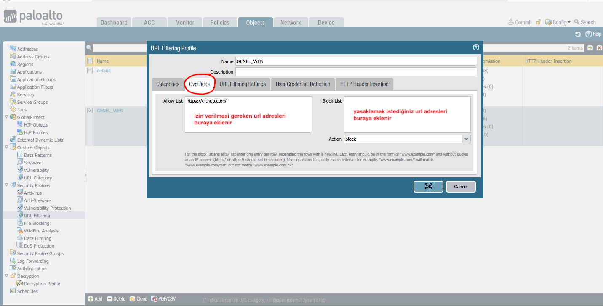Image resolution: width=603 pixels, height=306 pixels.
Task: Toggle the select-all checkbox in Name header
Action: click(x=90, y=61)
